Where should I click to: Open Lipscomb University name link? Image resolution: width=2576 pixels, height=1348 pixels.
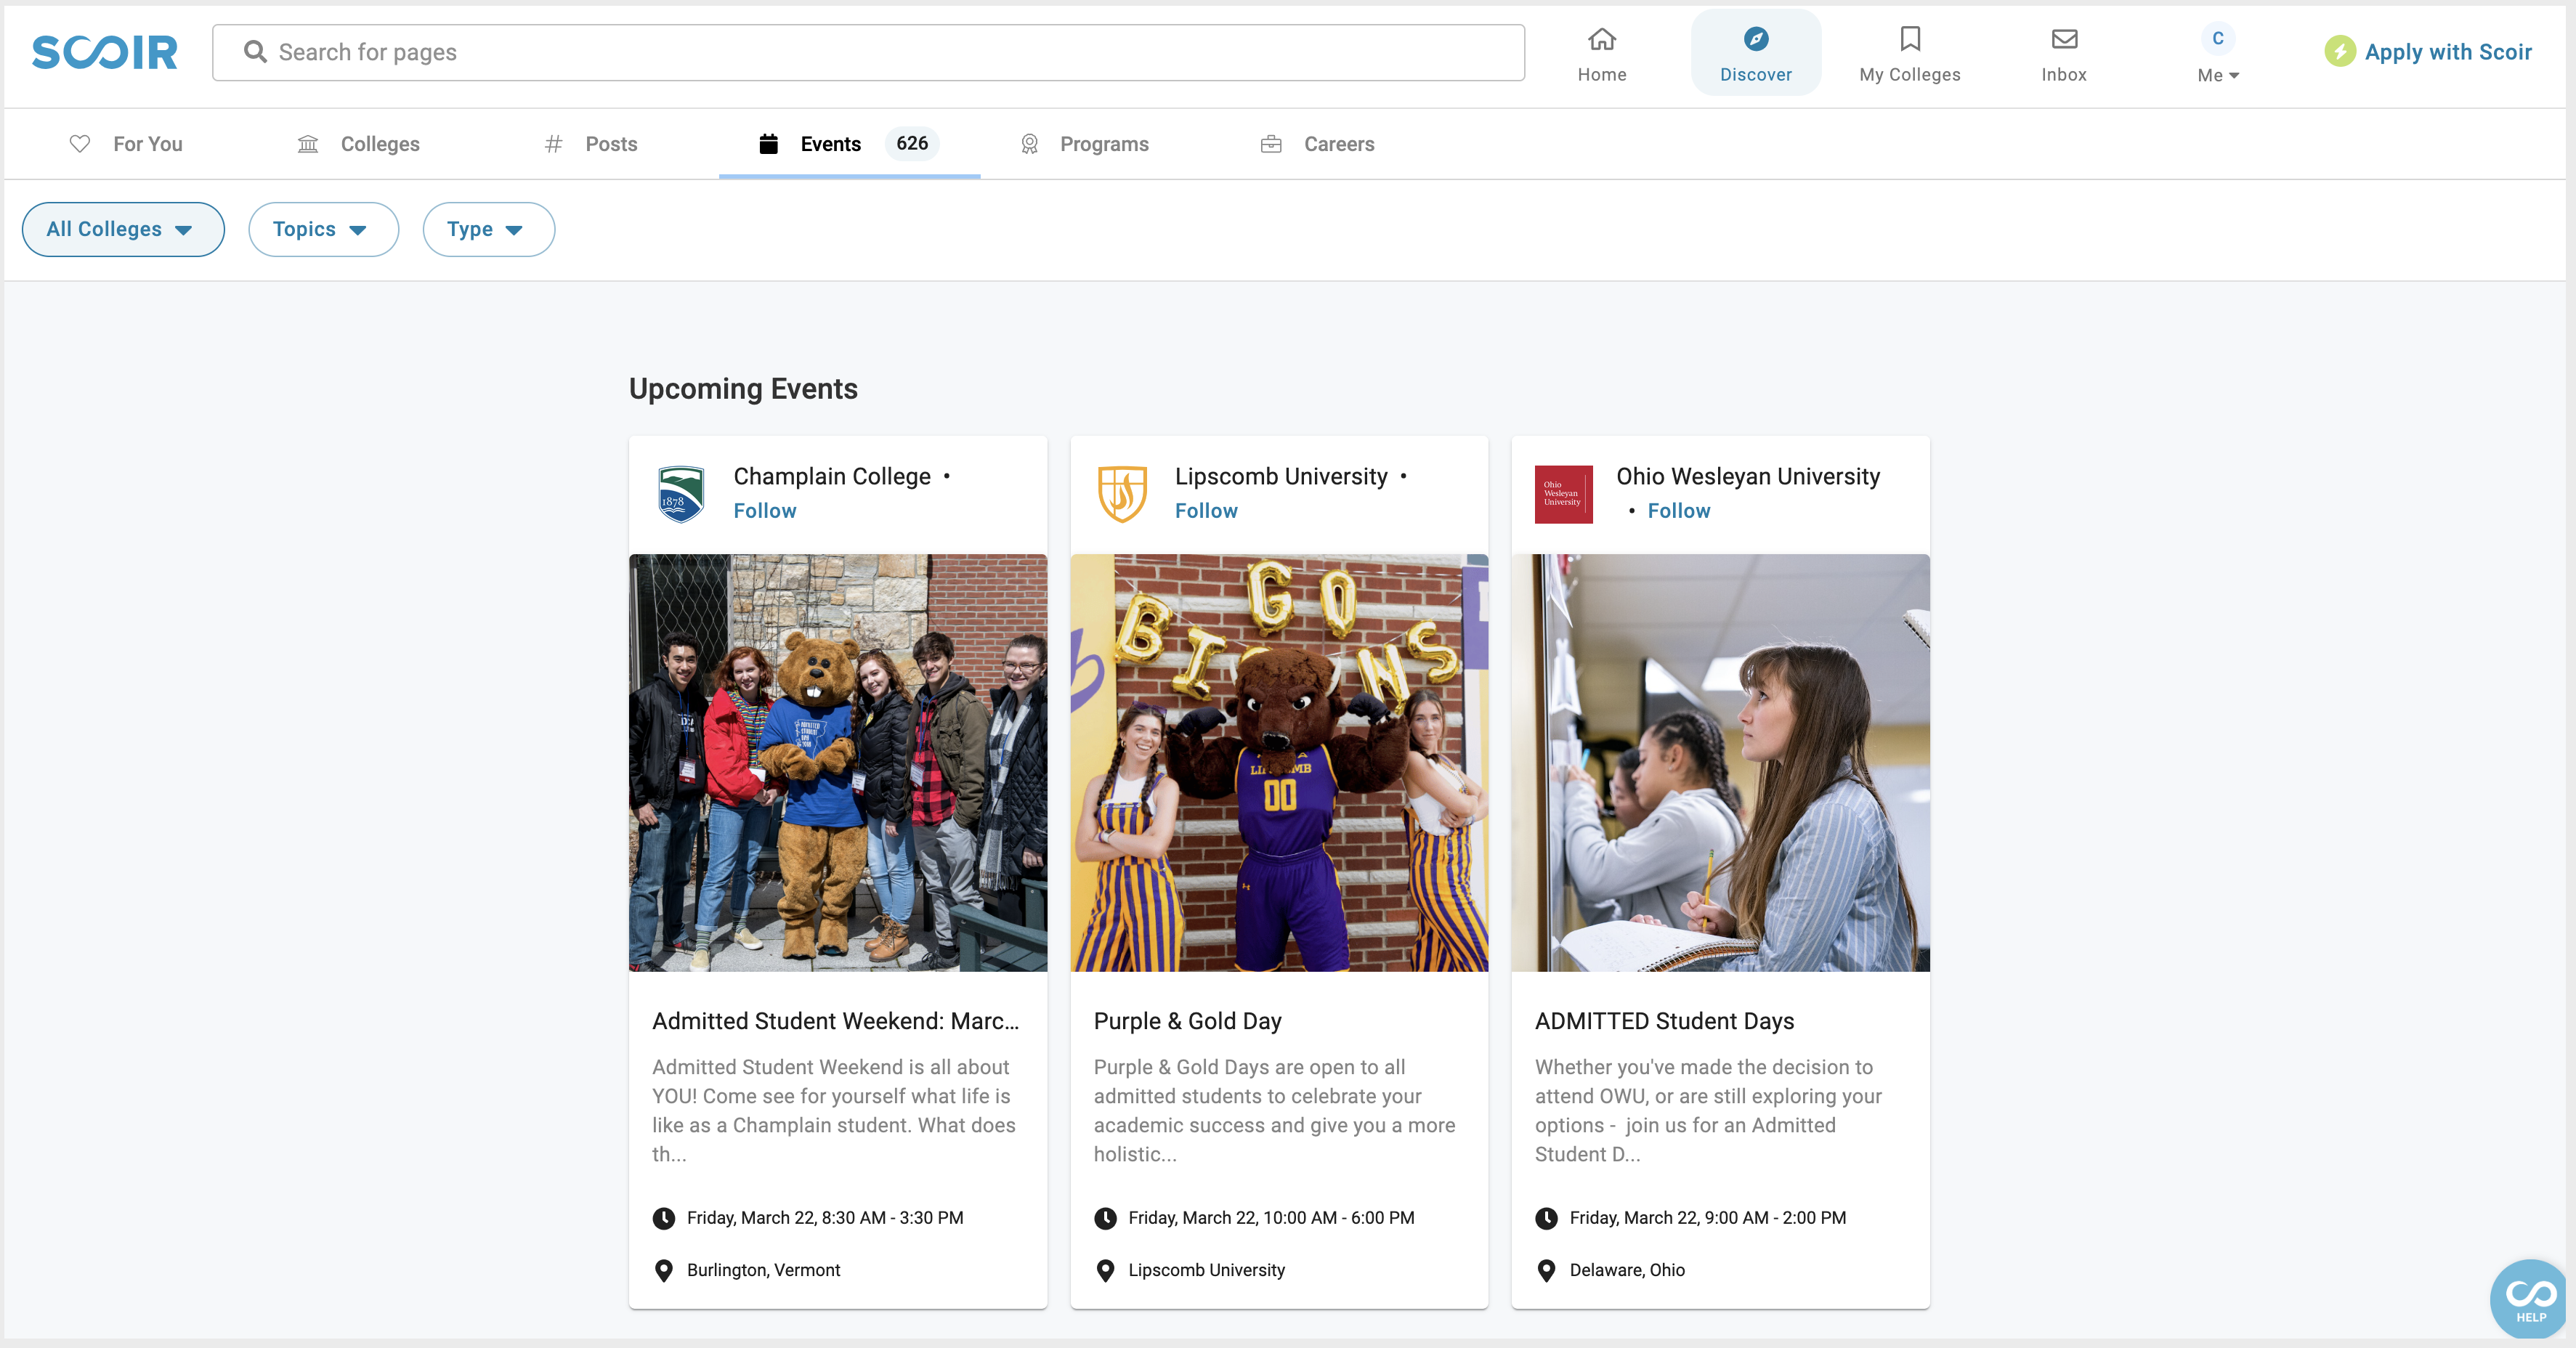(1281, 476)
